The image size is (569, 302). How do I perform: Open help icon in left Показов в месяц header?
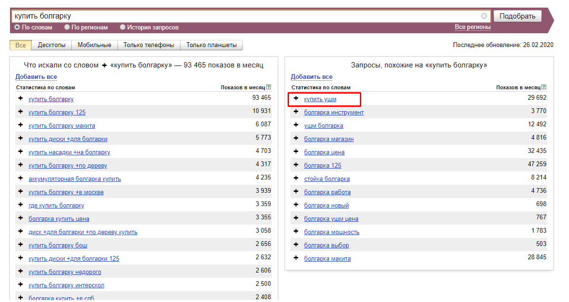[x=269, y=87]
